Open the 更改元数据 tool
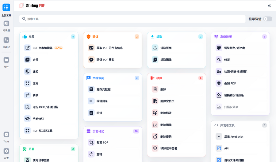The width and height of the screenshot is (276, 162). coord(103,89)
